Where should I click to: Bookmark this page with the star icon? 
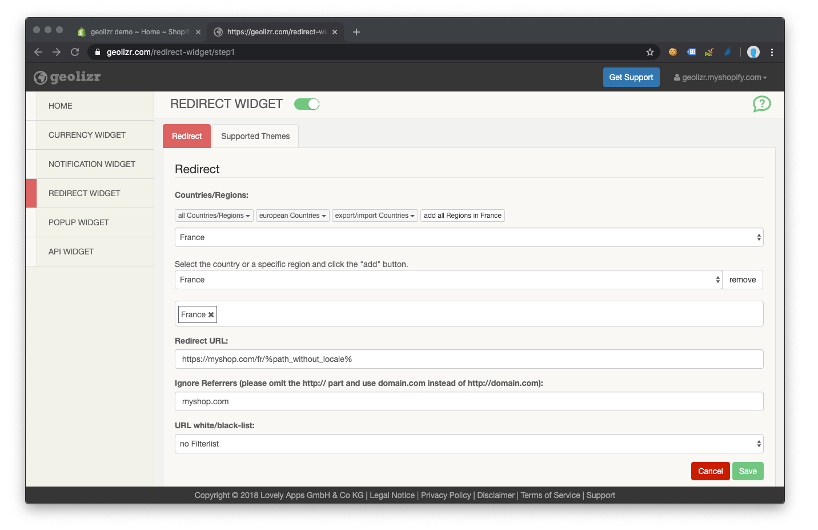click(650, 52)
